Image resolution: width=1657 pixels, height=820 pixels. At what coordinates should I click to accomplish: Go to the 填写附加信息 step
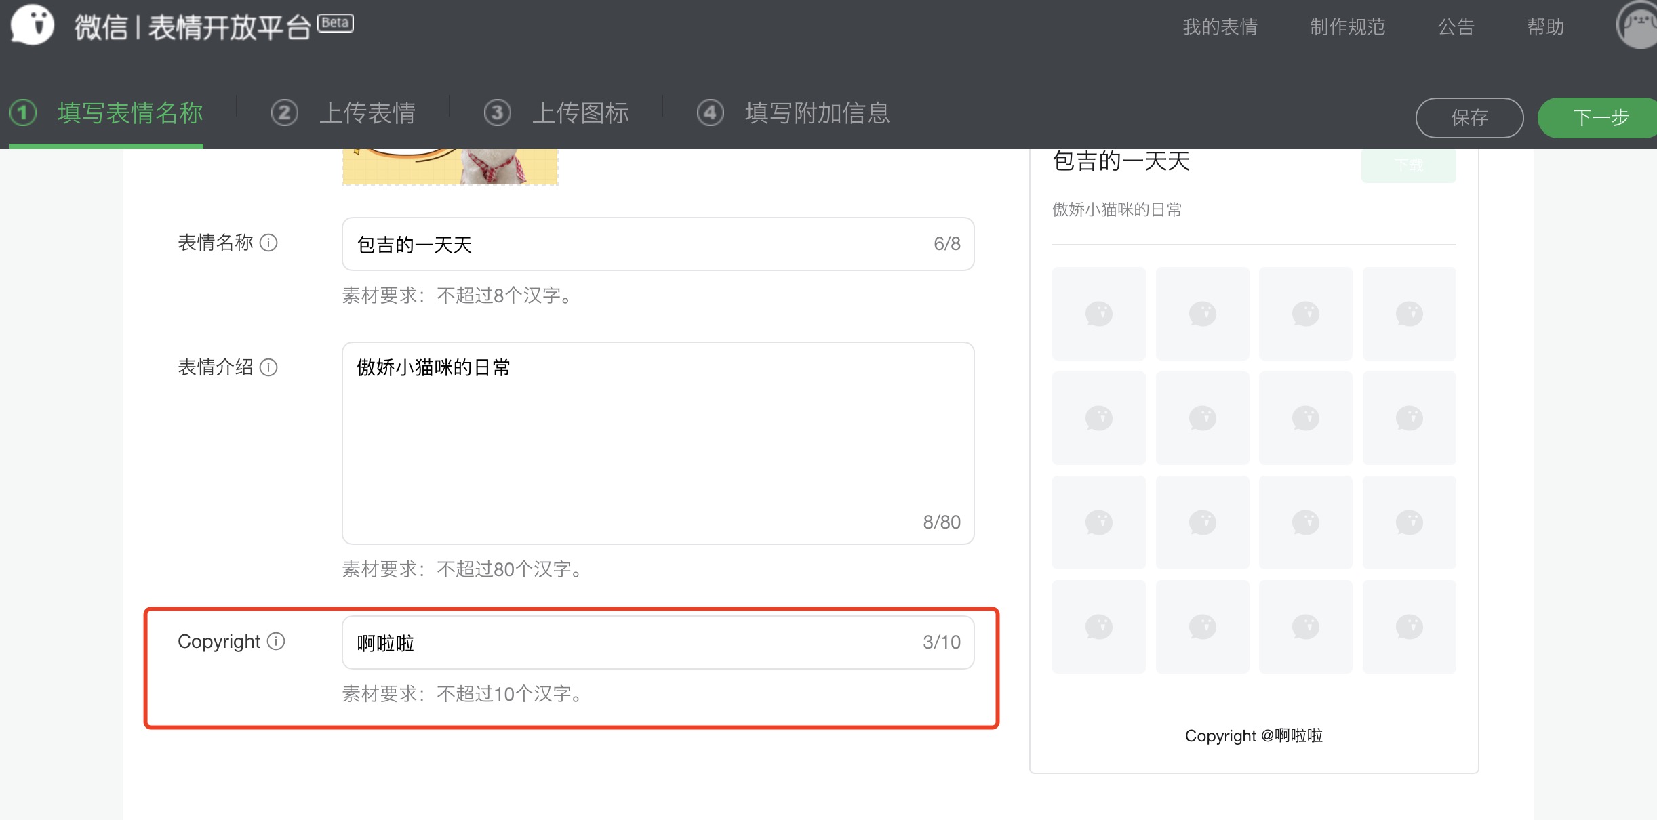tap(816, 112)
